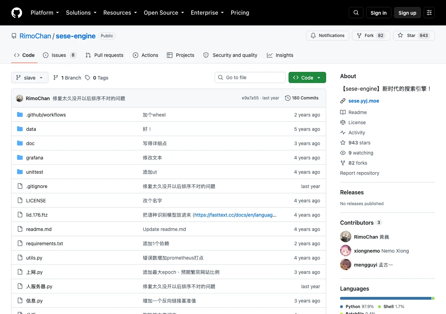Image resolution: width=446 pixels, height=314 pixels.
Task: Expand the Open Source menu
Action: tap(164, 13)
